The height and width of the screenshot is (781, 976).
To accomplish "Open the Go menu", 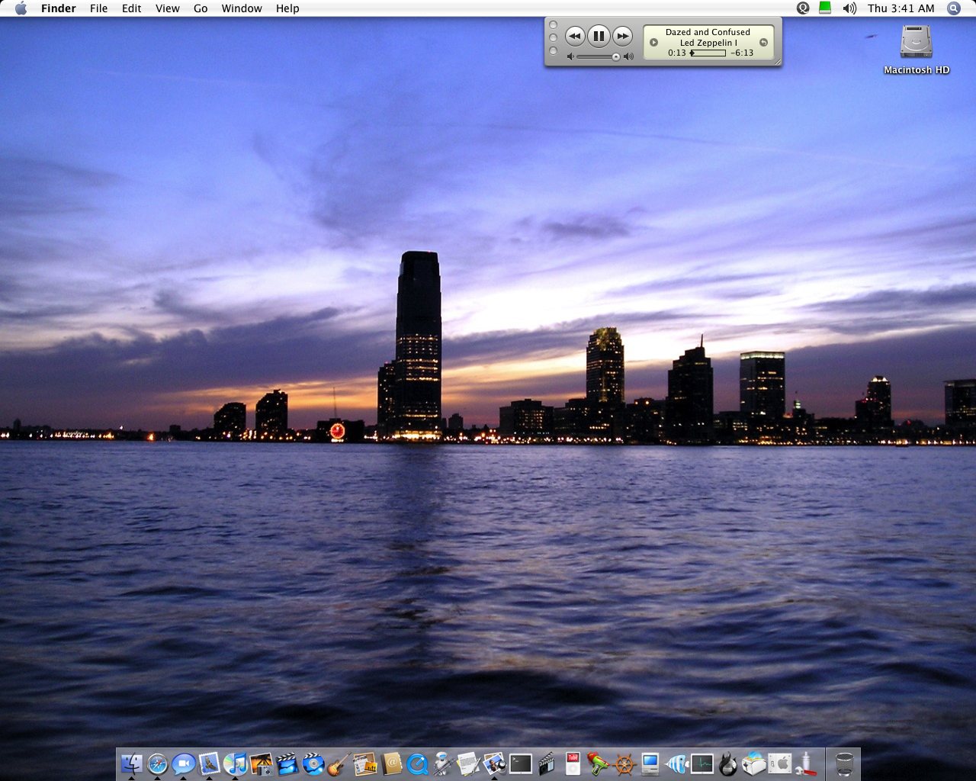I will 201,8.
